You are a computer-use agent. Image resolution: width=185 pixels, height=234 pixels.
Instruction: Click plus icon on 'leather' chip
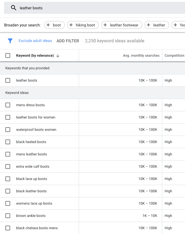point(148,25)
